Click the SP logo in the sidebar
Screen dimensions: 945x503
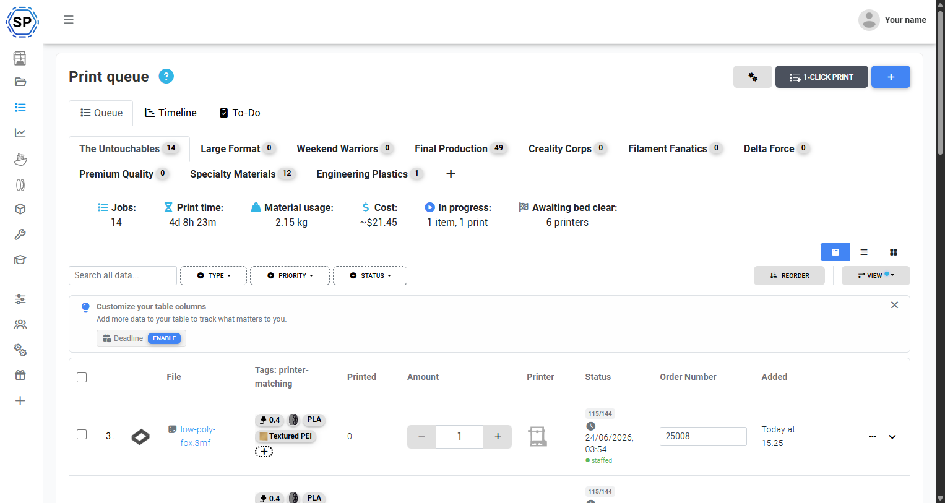click(x=22, y=22)
